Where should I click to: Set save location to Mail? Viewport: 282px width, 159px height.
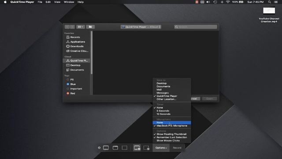(171, 90)
